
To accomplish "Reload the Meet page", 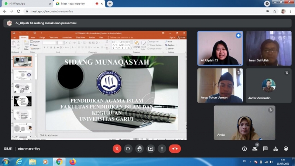I will (18, 11).
